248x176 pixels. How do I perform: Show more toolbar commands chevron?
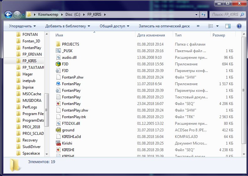[x=198, y=26]
